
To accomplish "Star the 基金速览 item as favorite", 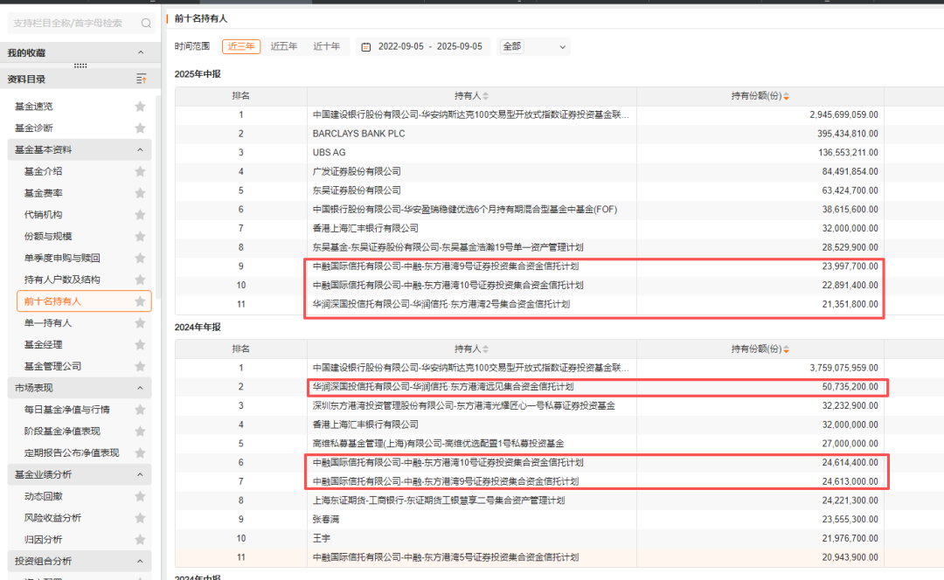I will coord(140,107).
